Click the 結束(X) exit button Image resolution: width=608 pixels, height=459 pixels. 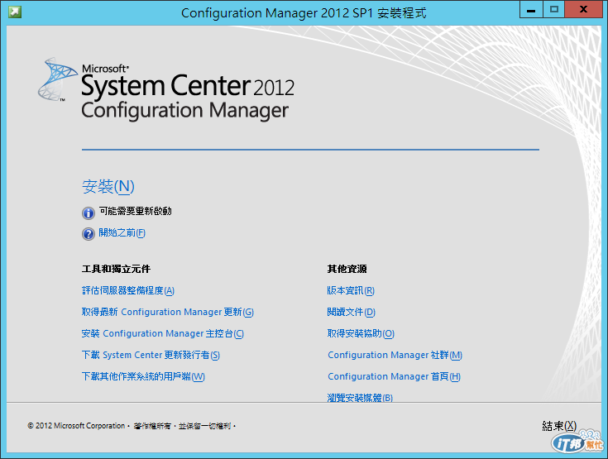(559, 426)
